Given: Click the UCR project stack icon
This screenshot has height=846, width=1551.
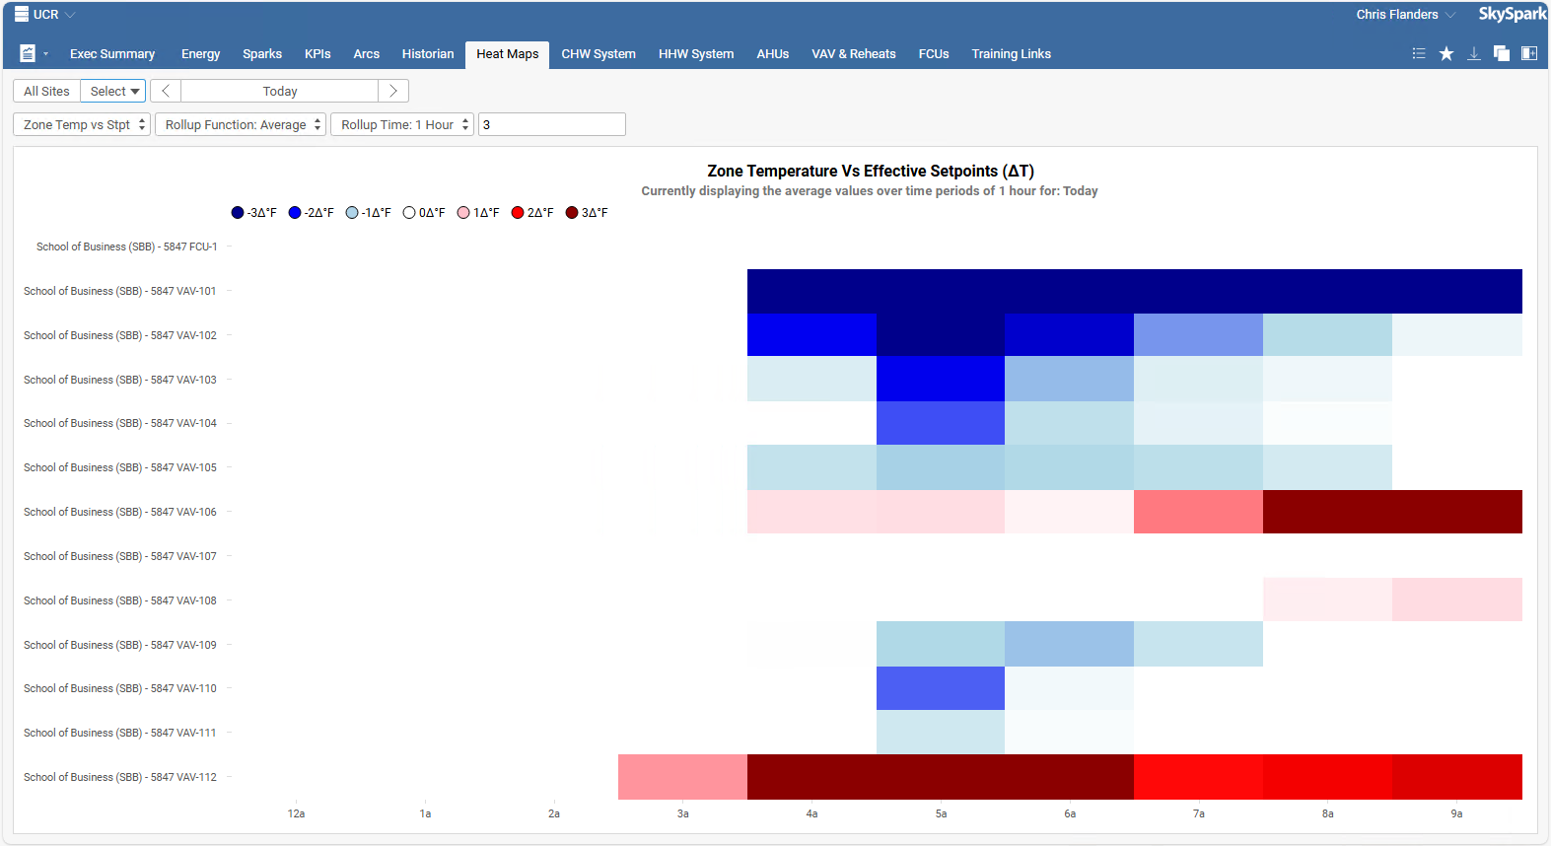Looking at the screenshot, I should [21, 14].
